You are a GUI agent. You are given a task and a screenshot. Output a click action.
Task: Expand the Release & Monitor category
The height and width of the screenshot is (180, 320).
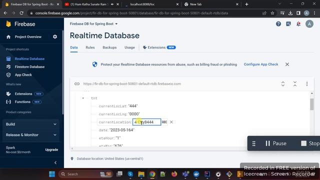tap(31, 134)
